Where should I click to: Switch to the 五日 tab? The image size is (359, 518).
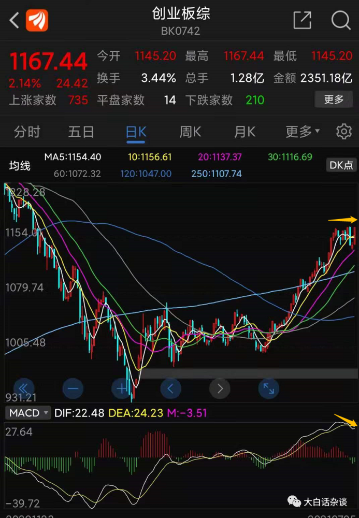(x=81, y=132)
